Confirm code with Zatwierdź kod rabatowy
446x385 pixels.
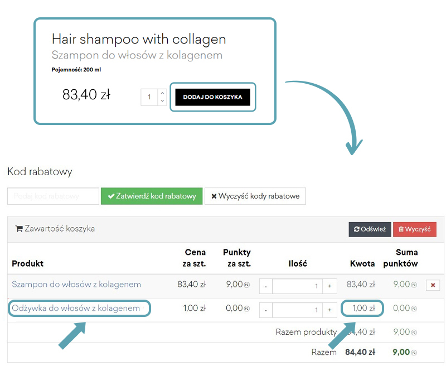[x=152, y=196]
